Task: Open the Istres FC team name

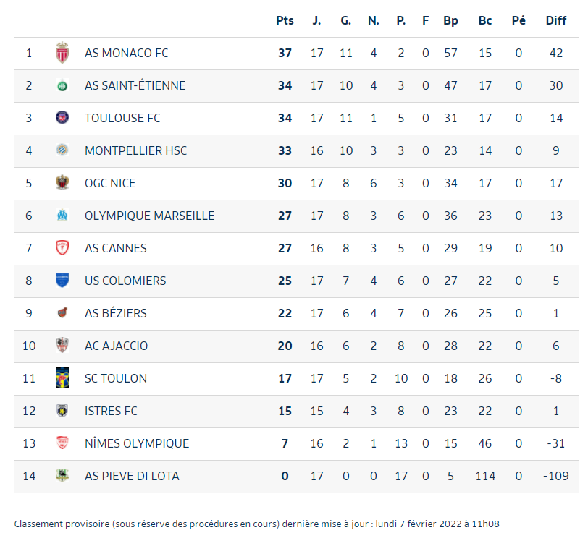Action: [111, 411]
